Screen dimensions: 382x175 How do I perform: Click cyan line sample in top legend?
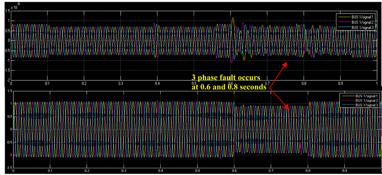(345, 27)
